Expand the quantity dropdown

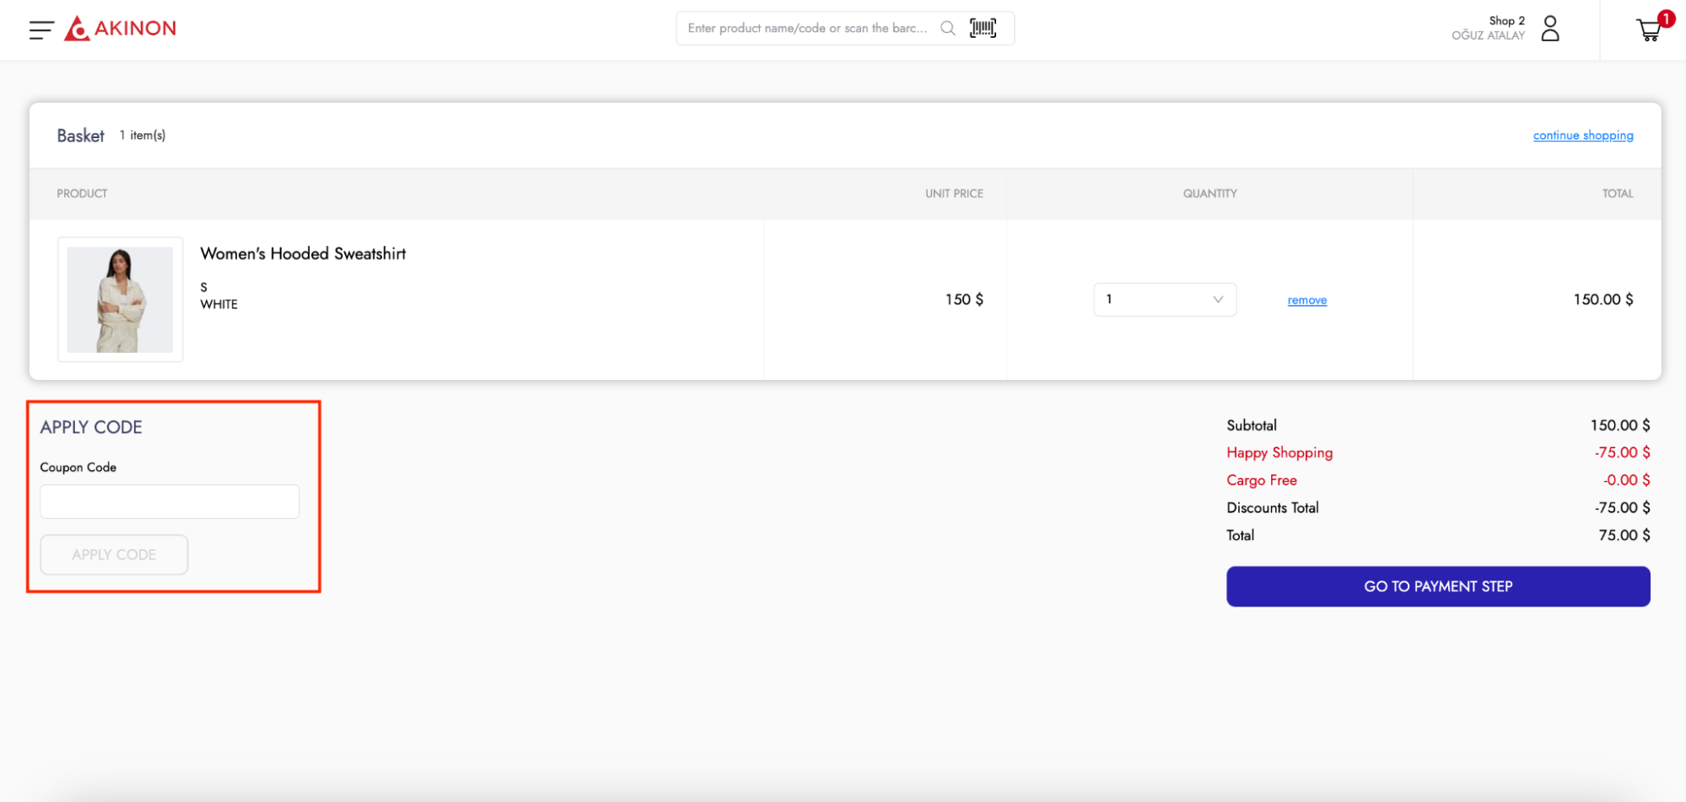tap(1164, 300)
